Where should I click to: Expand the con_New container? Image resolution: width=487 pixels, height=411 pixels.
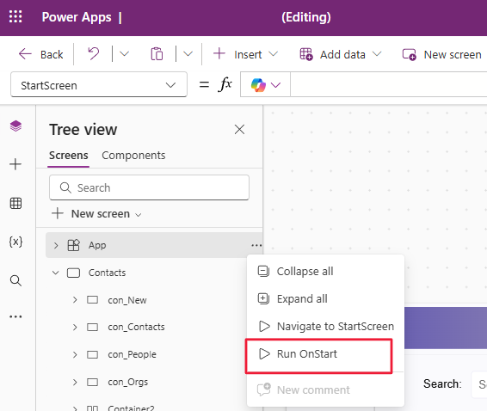75,300
